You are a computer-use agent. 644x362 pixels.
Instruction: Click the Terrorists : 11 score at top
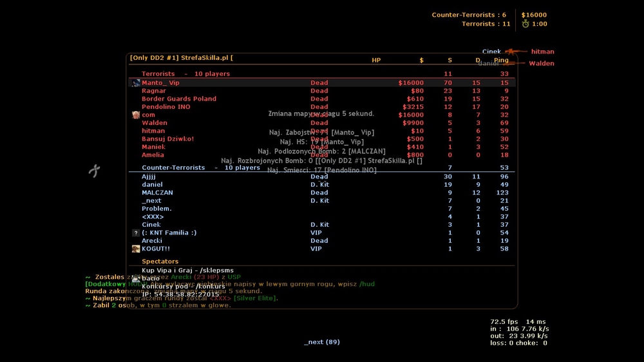point(486,24)
